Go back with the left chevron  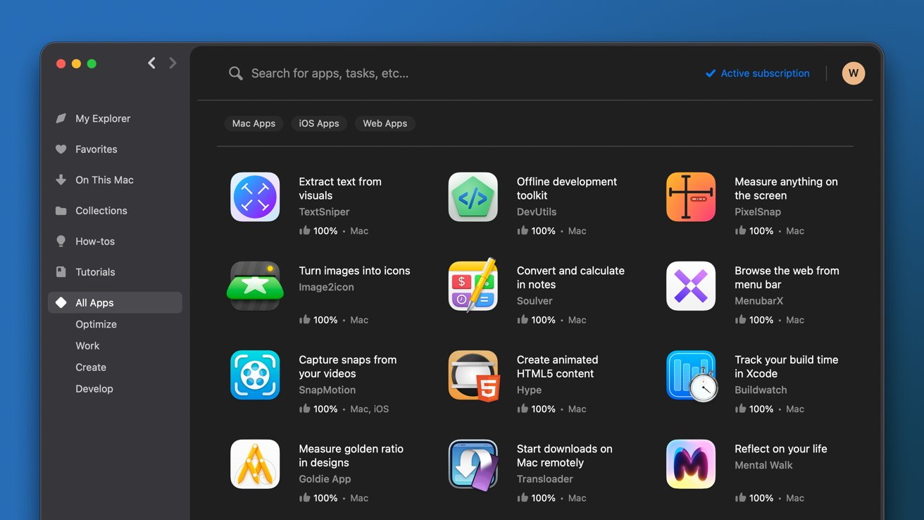151,63
